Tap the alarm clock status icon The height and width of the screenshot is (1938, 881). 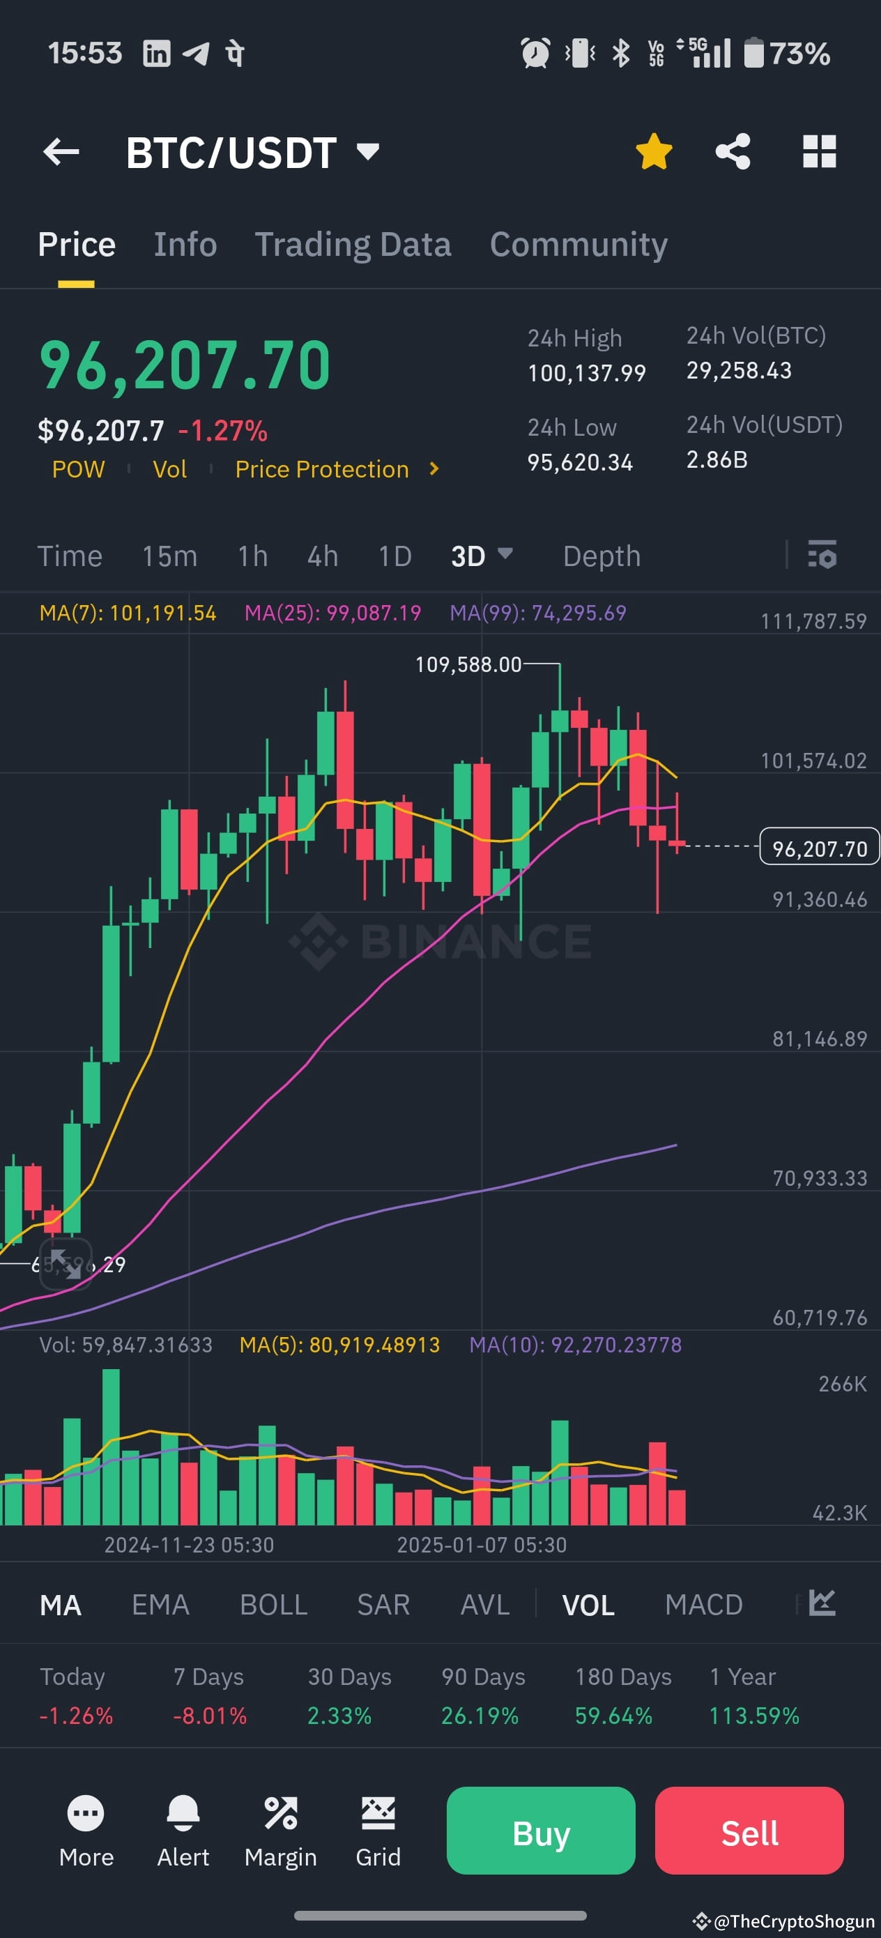pyautogui.click(x=536, y=53)
